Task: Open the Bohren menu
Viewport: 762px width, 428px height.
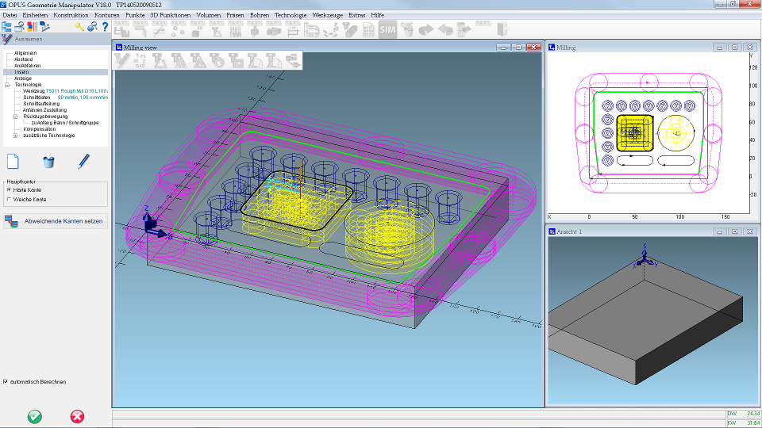Action: tap(260, 15)
